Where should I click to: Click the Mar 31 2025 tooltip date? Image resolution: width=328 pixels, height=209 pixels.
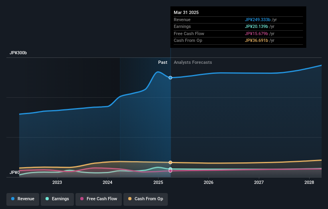pyautogui.click(x=186, y=12)
